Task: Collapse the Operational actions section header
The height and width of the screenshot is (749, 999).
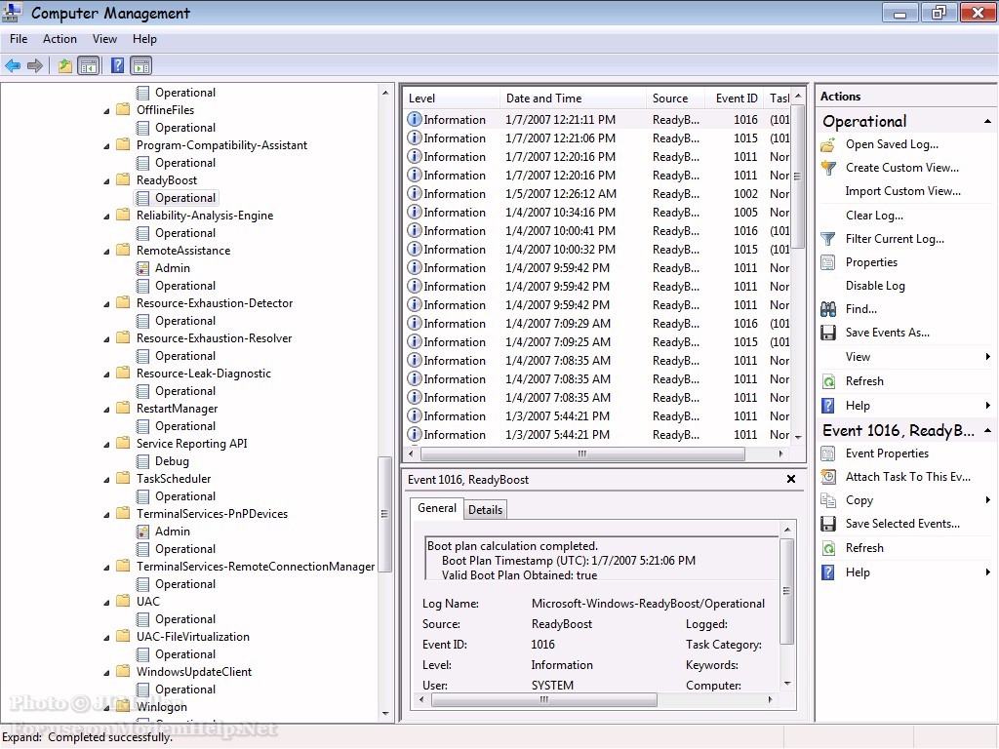Action: point(987,121)
